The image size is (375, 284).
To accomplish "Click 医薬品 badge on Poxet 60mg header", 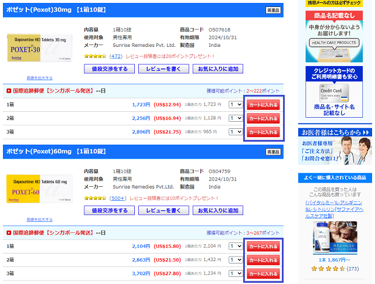I will point(273,152).
